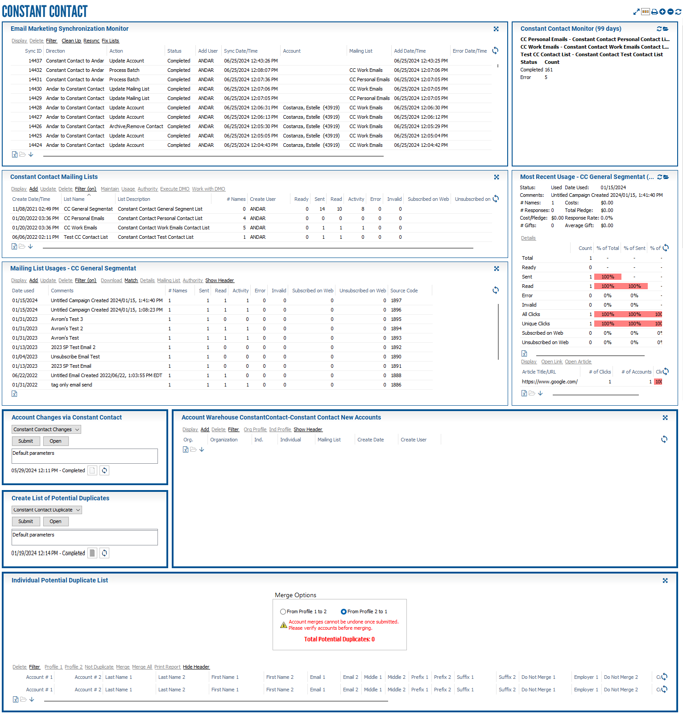Export Synchronization Monitor grid to Excel

click(15, 154)
